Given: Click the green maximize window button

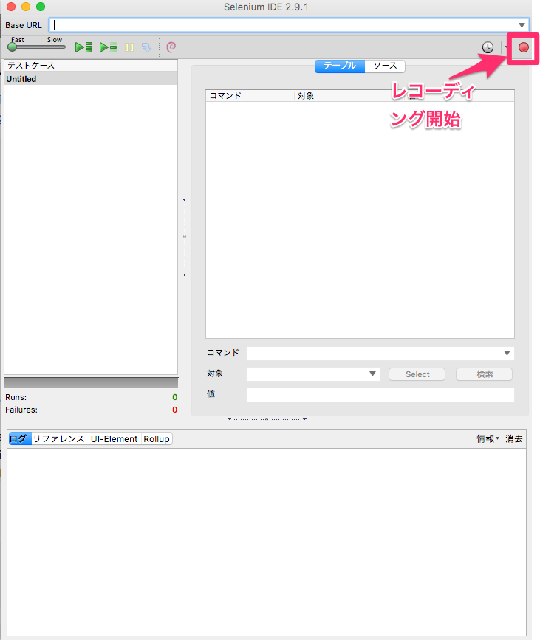Looking at the screenshot, I should coord(41,7).
